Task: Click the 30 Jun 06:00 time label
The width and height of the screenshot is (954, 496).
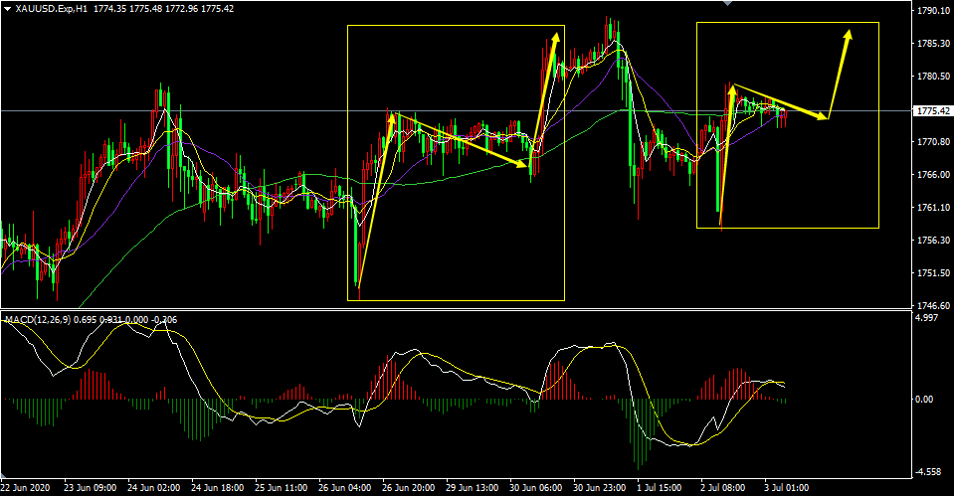Action: (536, 487)
